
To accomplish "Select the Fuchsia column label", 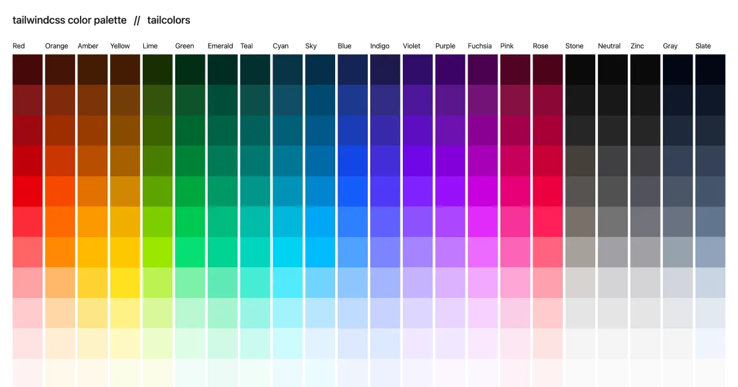I will point(480,45).
